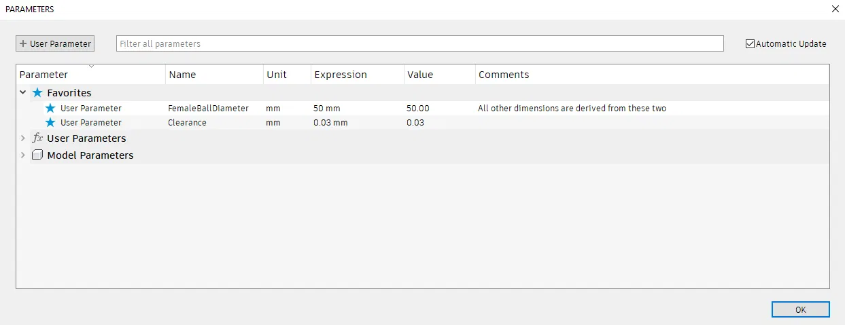Screen dimensions: 845x325
Task: Click the Filter all parameters field
Action: coord(419,43)
